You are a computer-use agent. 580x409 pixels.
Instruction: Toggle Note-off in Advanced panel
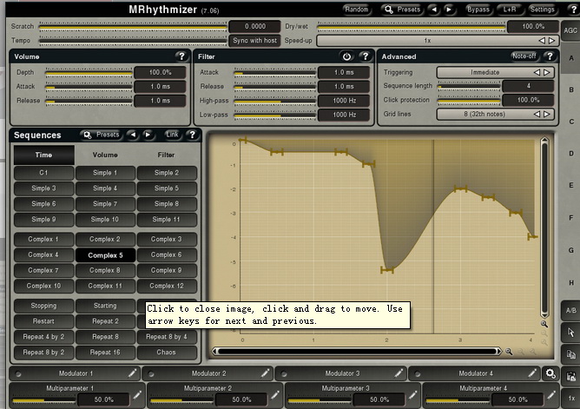click(524, 56)
